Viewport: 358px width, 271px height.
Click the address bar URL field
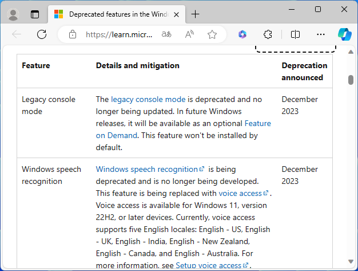pyautogui.click(x=119, y=34)
